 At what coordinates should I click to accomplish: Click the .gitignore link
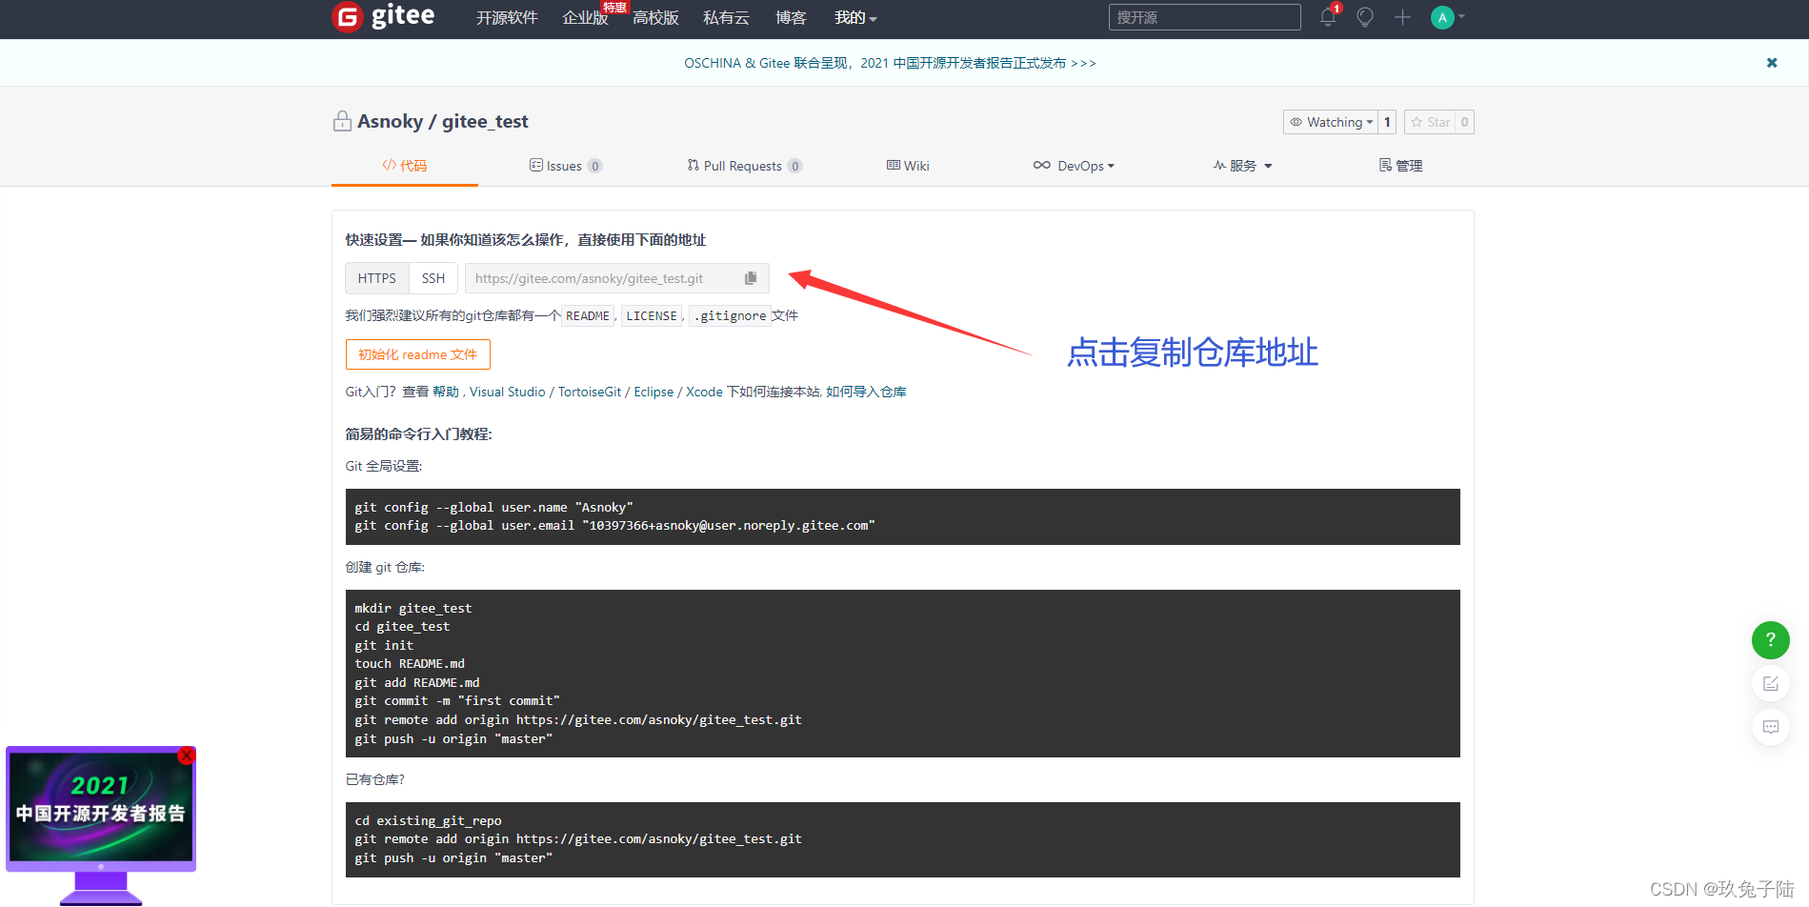730,316
